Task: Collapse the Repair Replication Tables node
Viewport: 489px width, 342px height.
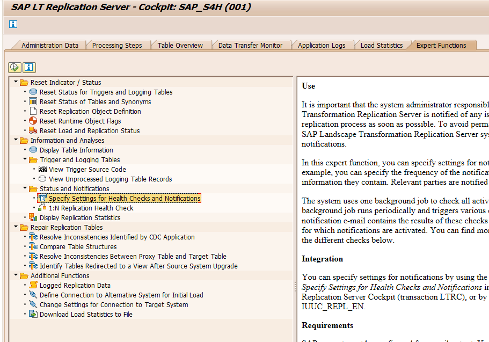Action: 16,227
